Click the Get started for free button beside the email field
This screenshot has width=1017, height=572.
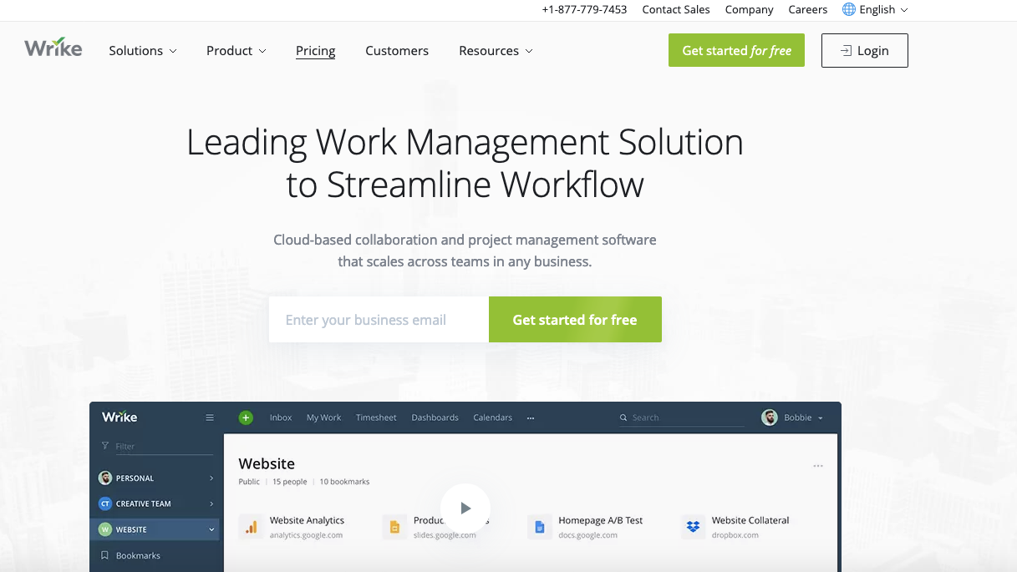pos(575,319)
